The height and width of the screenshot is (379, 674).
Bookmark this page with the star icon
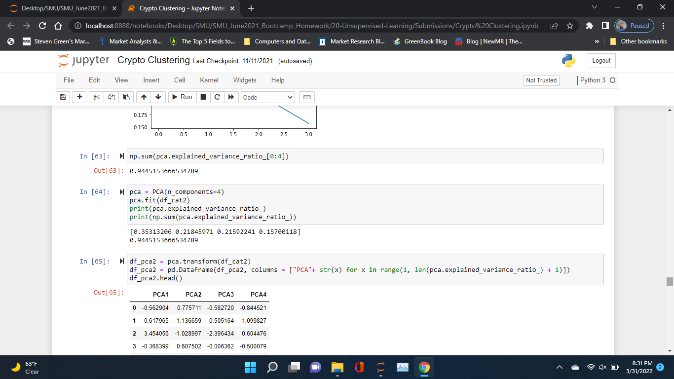[x=570, y=26]
